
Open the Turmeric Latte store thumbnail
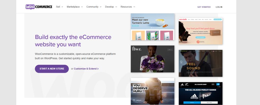click(153, 27)
